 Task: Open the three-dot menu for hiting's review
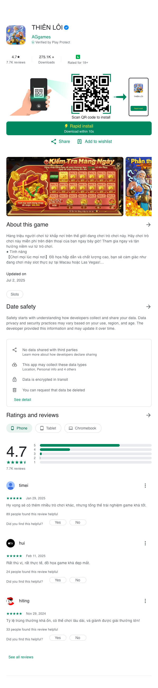pos(145,601)
